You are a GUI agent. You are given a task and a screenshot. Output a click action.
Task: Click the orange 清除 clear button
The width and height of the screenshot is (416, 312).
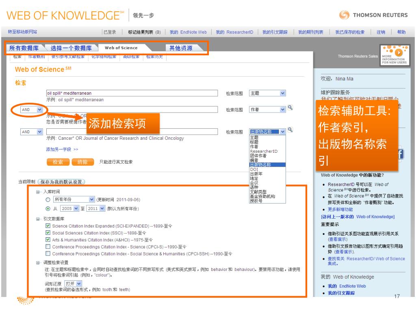tap(82, 162)
